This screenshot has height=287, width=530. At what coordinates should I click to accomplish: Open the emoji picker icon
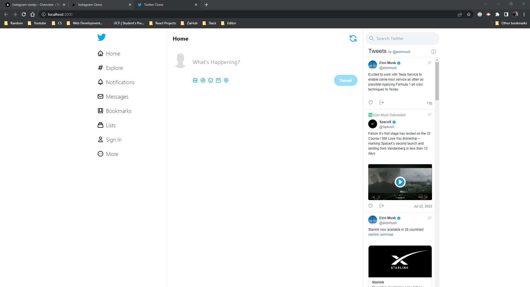pyautogui.click(x=211, y=80)
